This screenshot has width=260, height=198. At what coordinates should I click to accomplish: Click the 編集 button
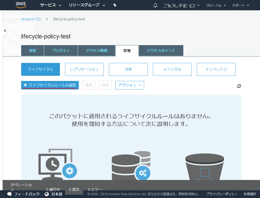89,85
